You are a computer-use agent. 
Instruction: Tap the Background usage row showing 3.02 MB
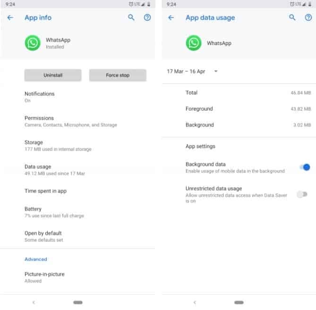tap(239, 125)
